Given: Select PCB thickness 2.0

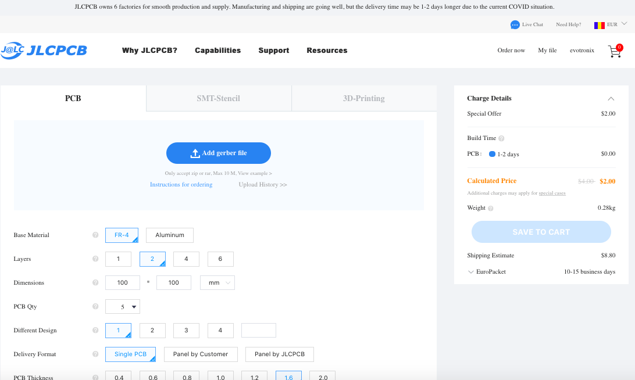Looking at the screenshot, I should (322, 375).
